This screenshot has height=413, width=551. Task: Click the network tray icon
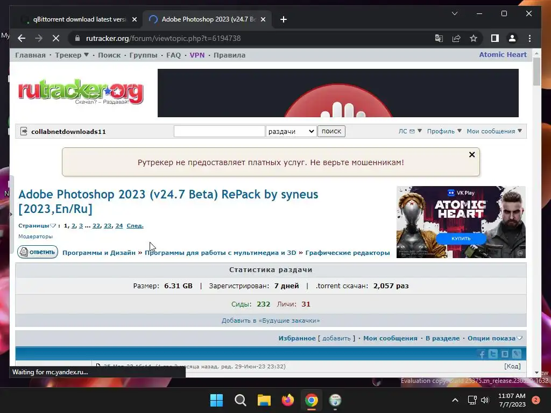(x=472, y=400)
